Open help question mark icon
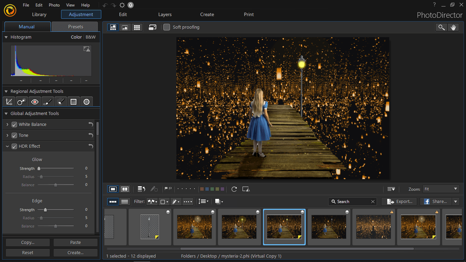This screenshot has width=466, height=262. [x=434, y=5]
